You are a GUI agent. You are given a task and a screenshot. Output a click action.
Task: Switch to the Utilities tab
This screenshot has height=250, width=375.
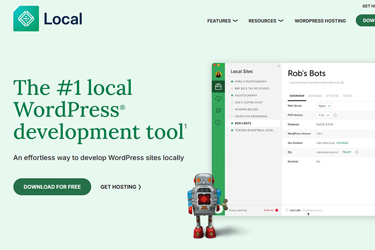coord(332,96)
